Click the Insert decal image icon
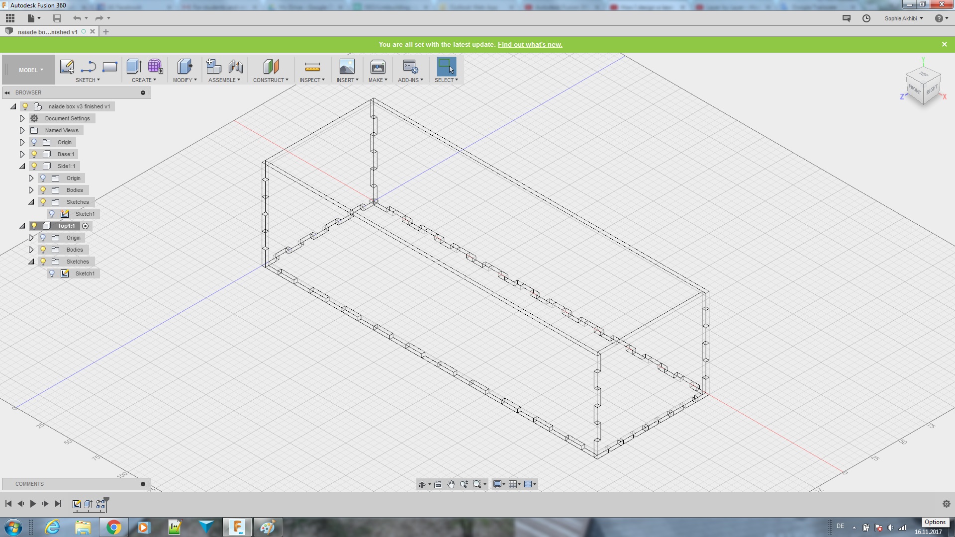 pos(347,67)
